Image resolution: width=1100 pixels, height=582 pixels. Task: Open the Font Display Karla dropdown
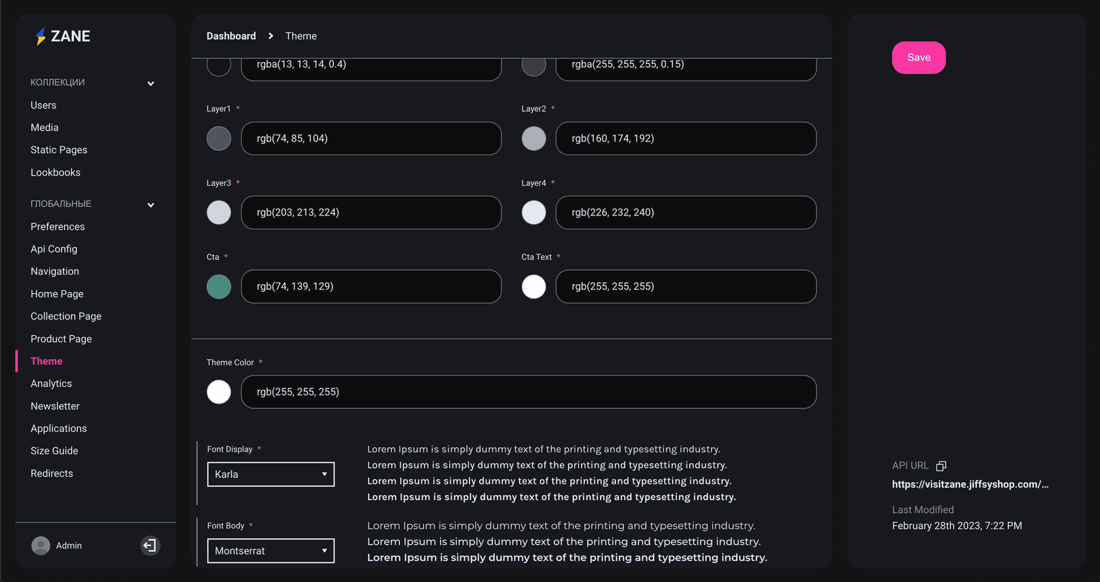pos(270,474)
